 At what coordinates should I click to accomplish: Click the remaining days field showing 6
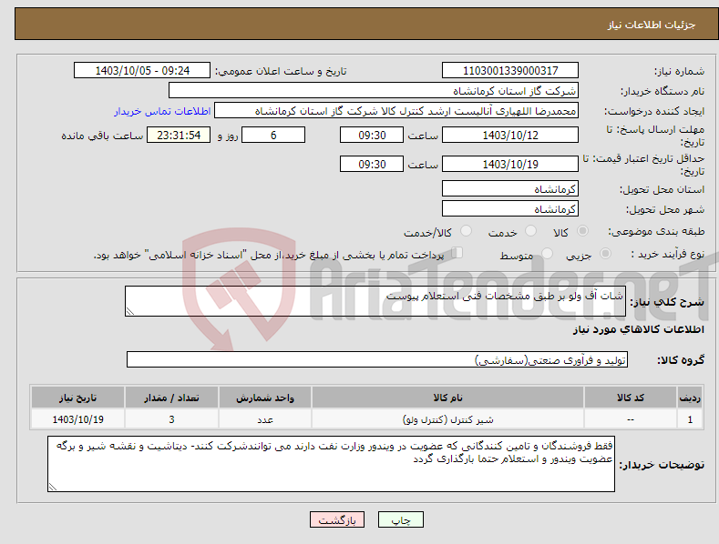point(273,135)
